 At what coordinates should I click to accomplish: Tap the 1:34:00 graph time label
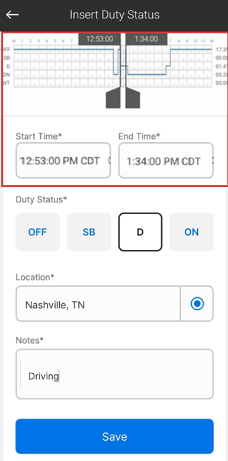(x=146, y=39)
